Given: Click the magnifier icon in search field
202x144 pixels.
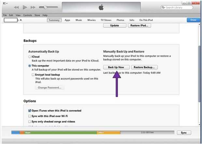Looking at the screenshot, I should (x=163, y=8).
